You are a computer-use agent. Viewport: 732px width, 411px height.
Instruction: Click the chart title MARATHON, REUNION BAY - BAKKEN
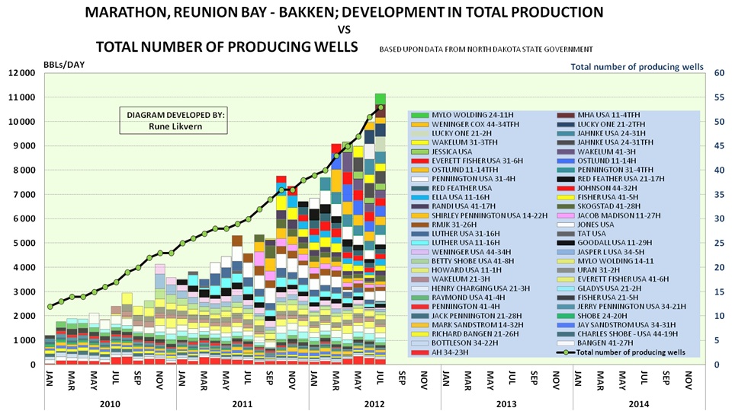[x=344, y=13]
